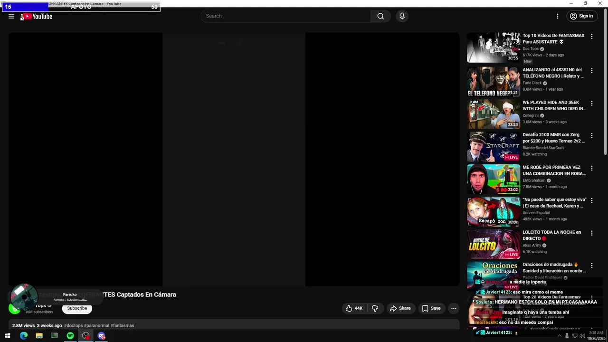The width and height of the screenshot is (608, 342).
Task: Like the video with 44K thumbs up
Action: click(x=354, y=308)
